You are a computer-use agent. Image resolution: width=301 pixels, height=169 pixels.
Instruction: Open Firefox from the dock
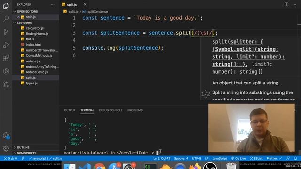click(195, 166)
